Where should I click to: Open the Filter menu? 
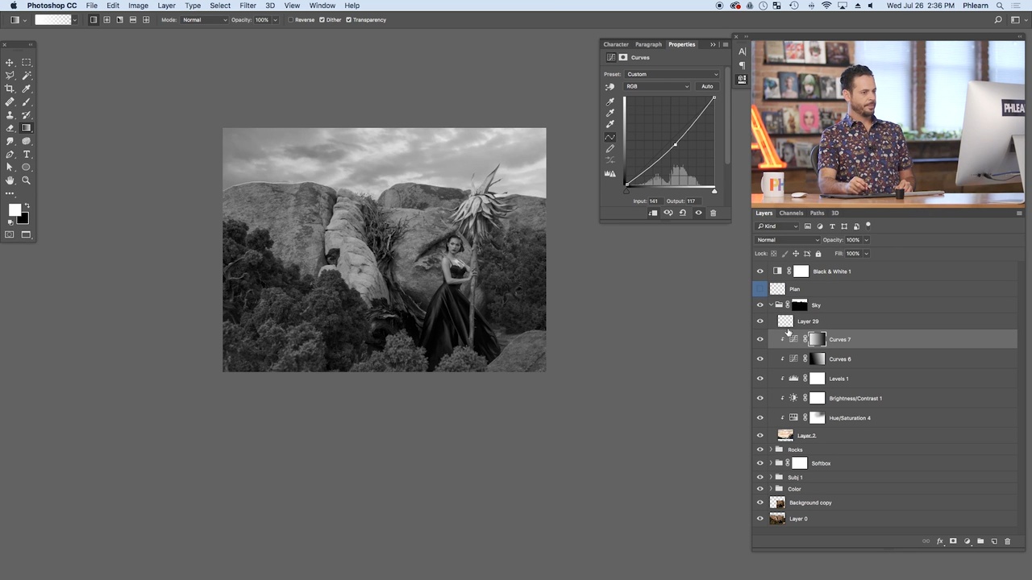point(248,6)
